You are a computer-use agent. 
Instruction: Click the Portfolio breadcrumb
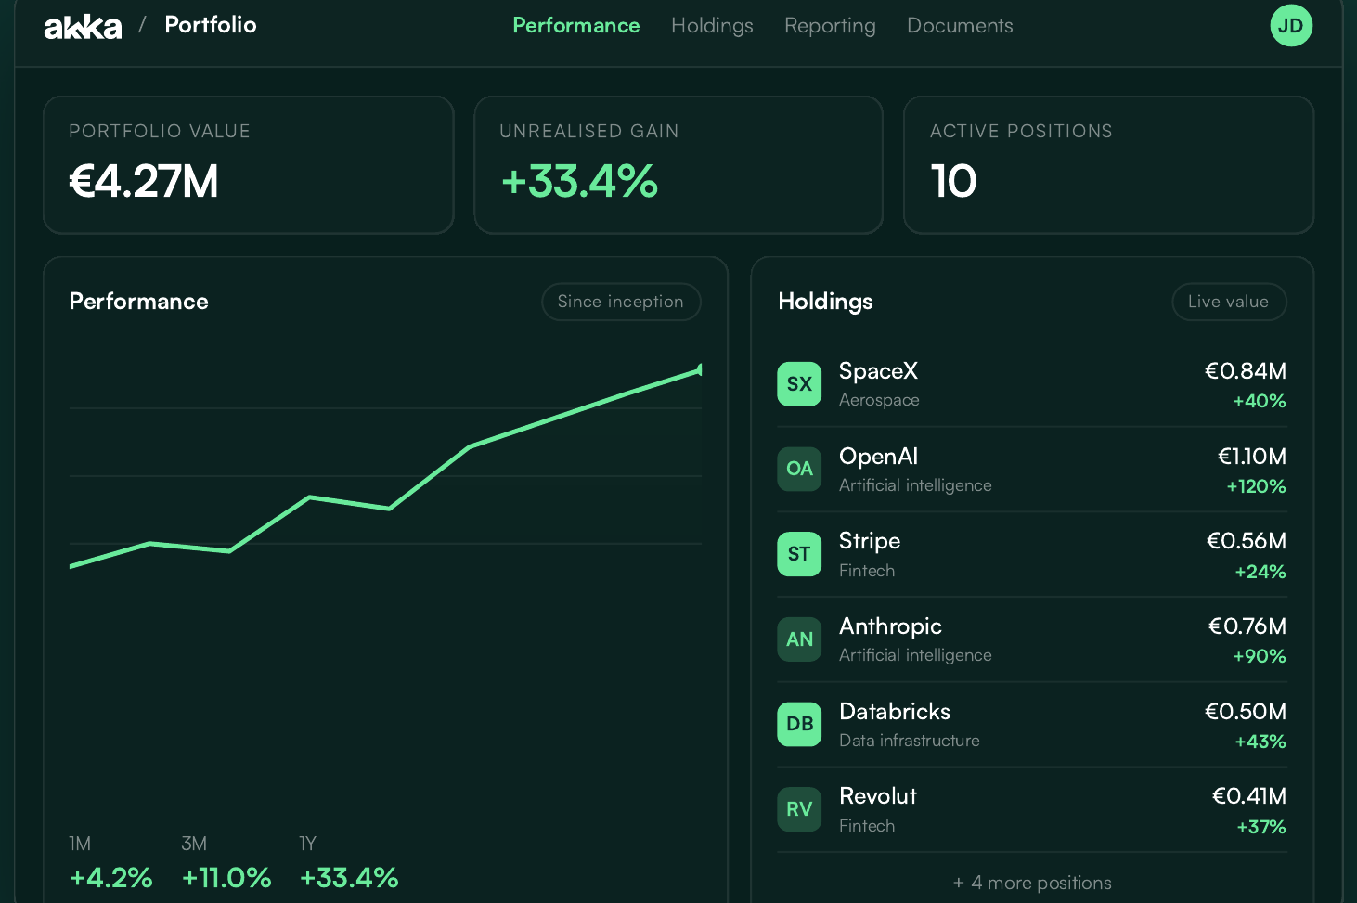click(x=211, y=24)
